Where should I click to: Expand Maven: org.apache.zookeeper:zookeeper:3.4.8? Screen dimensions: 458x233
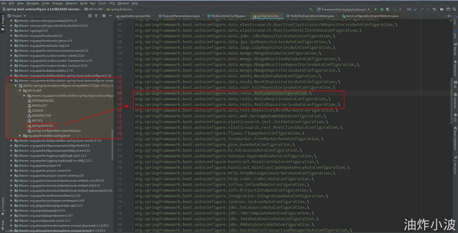point(12,200)
